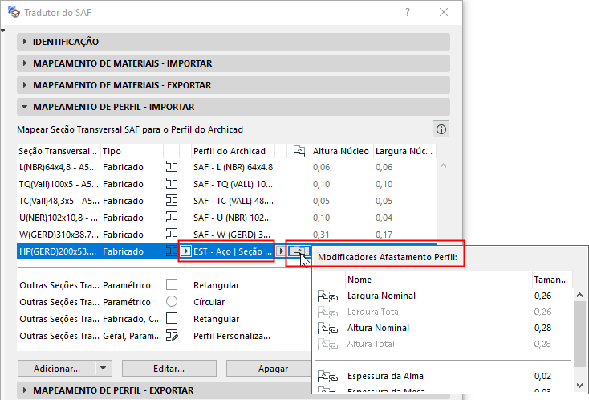Click the Círcular profile cell
Image resolution: width=589 pixels, height=400 pixels.
pos(209,302)
